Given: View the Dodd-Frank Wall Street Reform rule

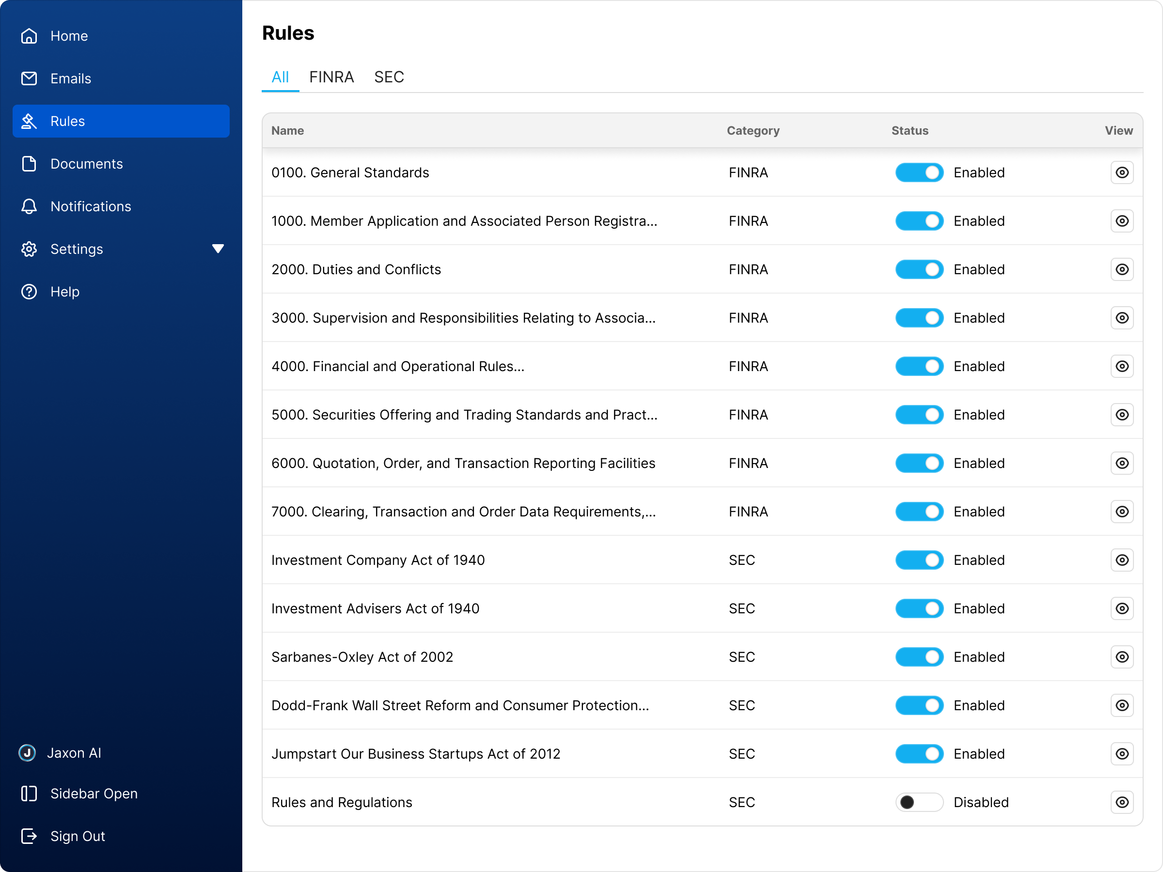Looking at the screenshot, I should coord(1122,705).
